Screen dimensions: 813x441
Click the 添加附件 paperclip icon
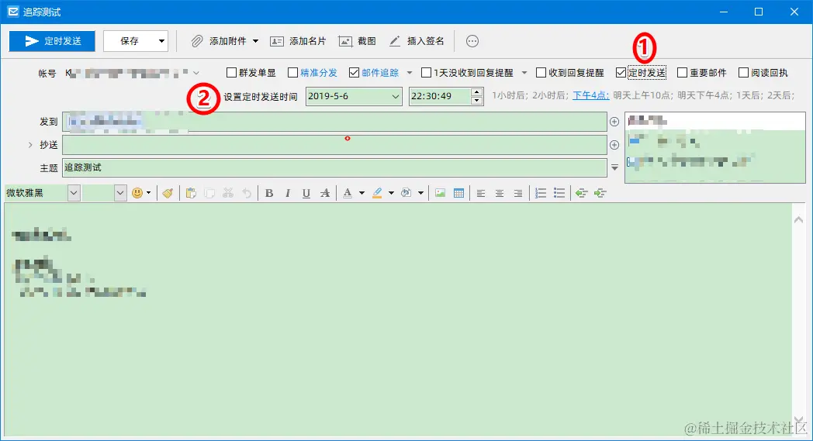[x=197, y=41]
